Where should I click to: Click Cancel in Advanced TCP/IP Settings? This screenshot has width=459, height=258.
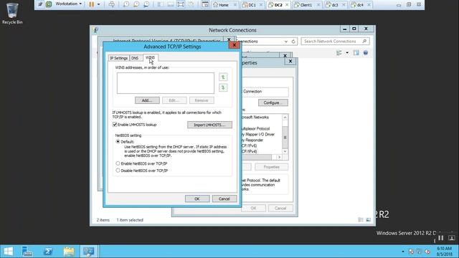[x=224, y=199]
